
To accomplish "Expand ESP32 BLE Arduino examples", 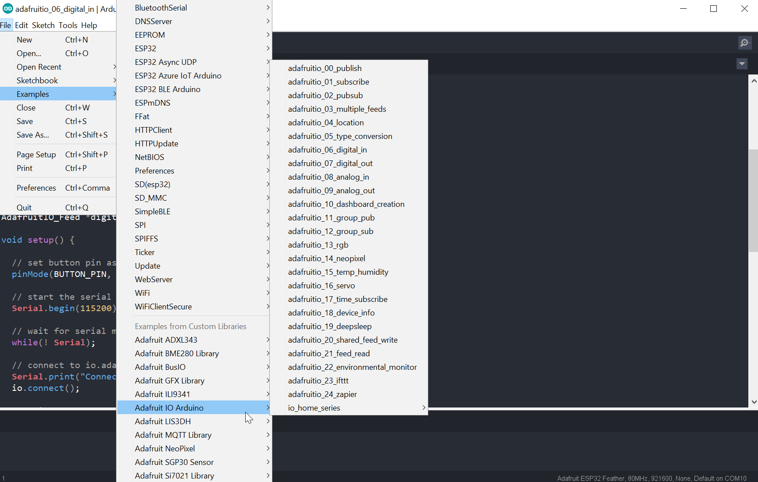I will tap(194, 89).
